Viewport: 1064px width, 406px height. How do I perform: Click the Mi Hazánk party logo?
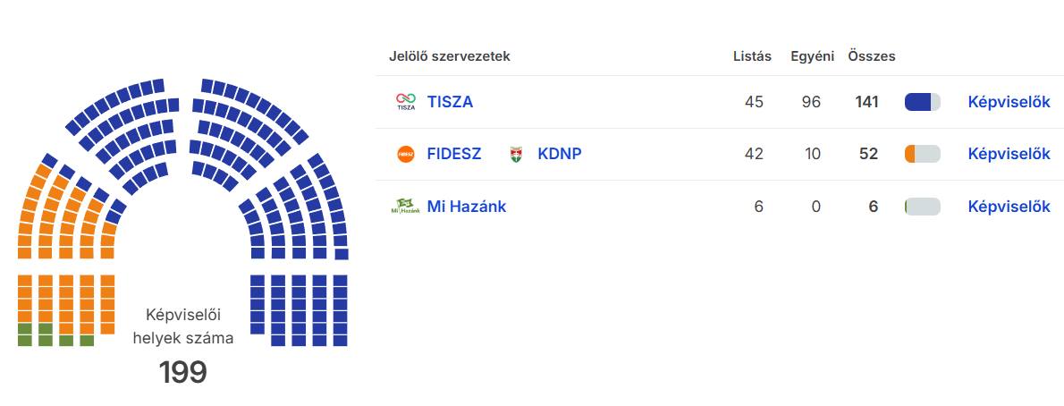click(x=406, y=207)
